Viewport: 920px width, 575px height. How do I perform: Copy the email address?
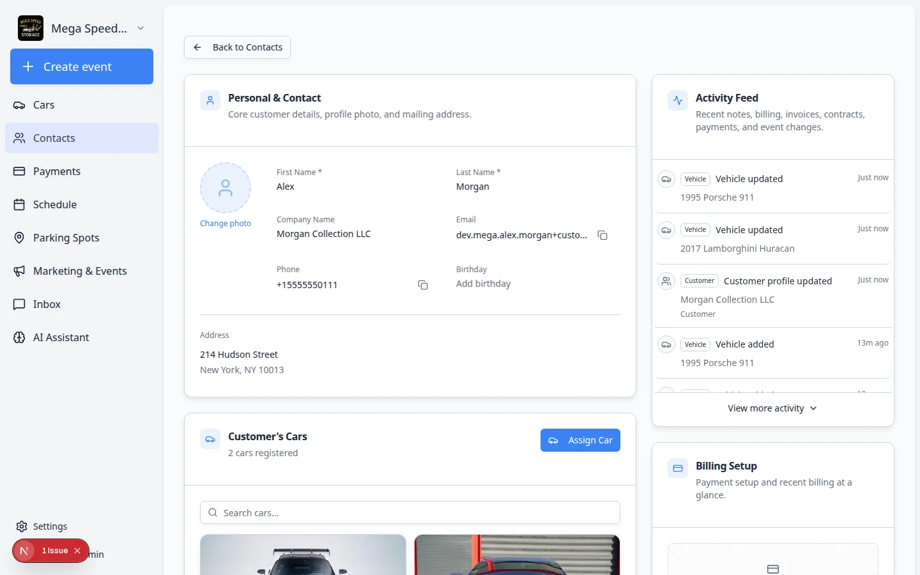(x=602, y=235)
